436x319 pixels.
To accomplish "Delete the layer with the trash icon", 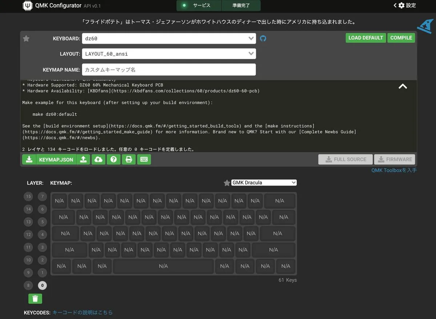I will tap(35, 299).
